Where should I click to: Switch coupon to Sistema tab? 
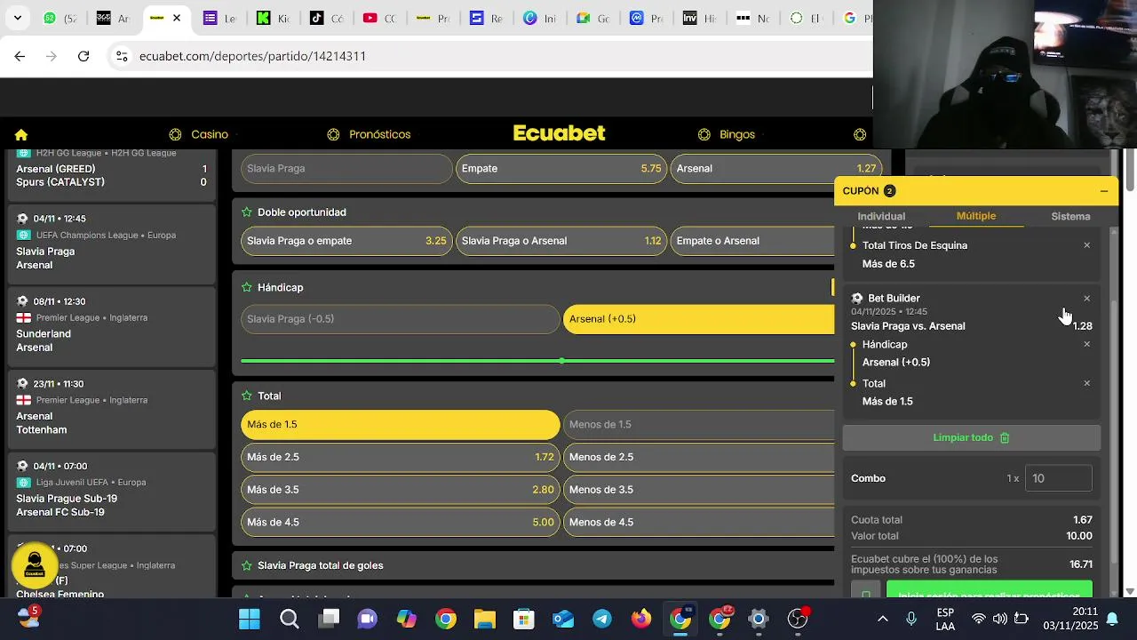point(1070,217)
